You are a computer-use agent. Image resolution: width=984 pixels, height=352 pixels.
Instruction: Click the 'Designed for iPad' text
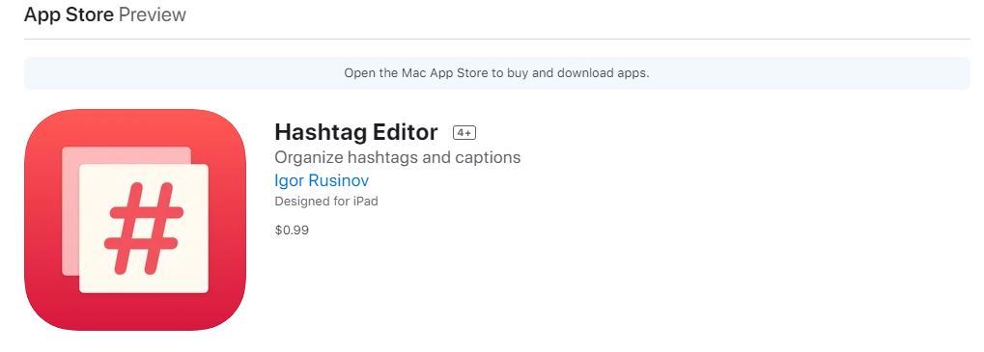326,202
